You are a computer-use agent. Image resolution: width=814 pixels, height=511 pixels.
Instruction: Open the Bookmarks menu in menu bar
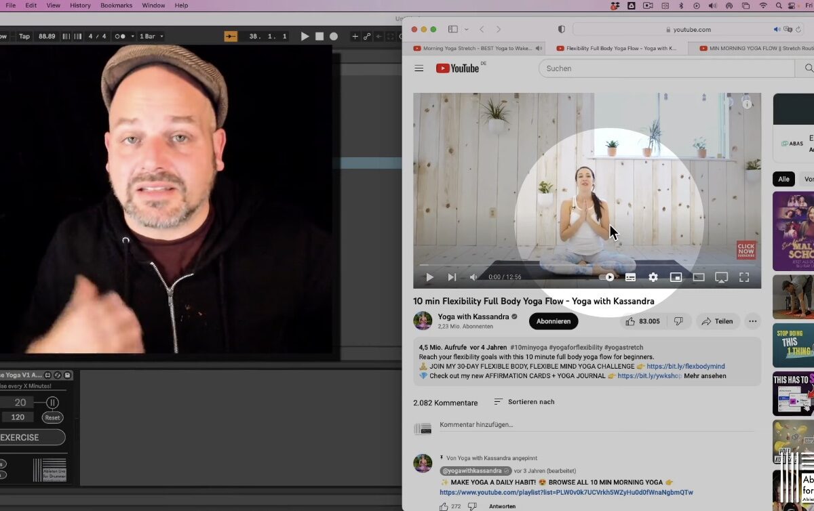tap(116, 5)
